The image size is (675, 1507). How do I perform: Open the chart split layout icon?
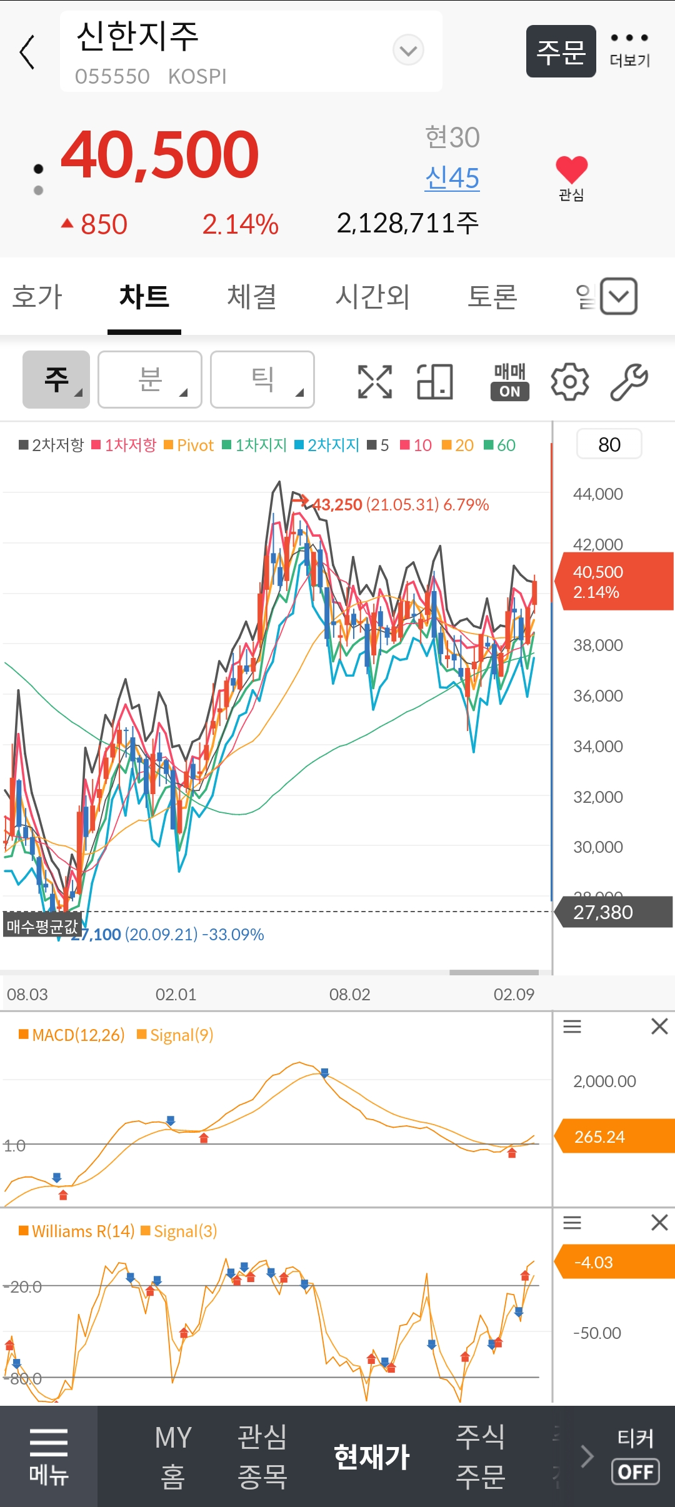(435, 382)
